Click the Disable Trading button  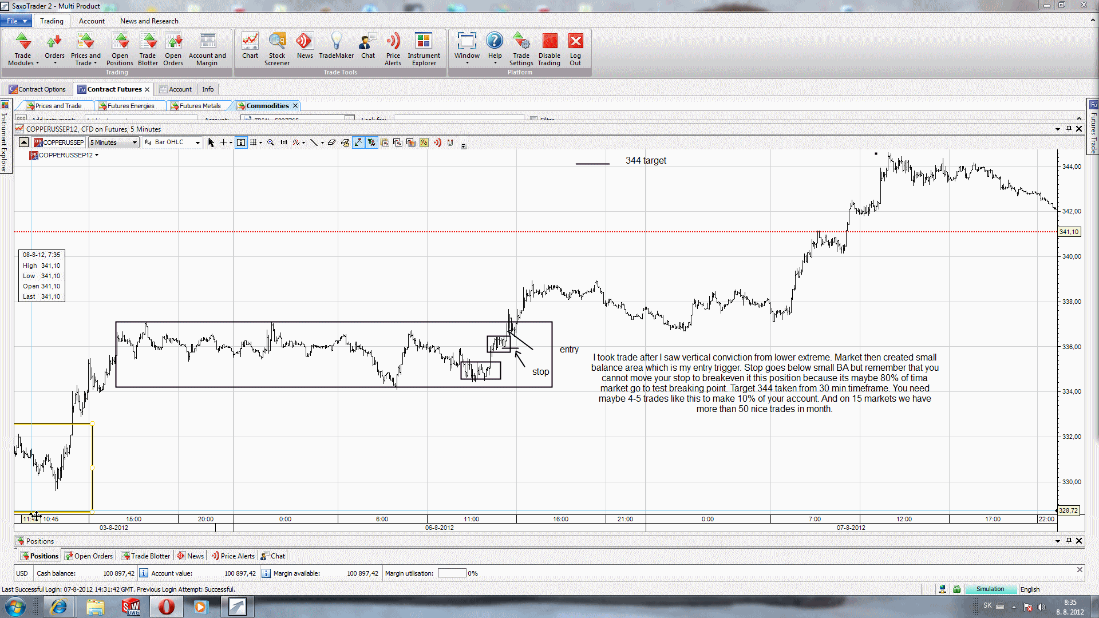click(549, 49)
